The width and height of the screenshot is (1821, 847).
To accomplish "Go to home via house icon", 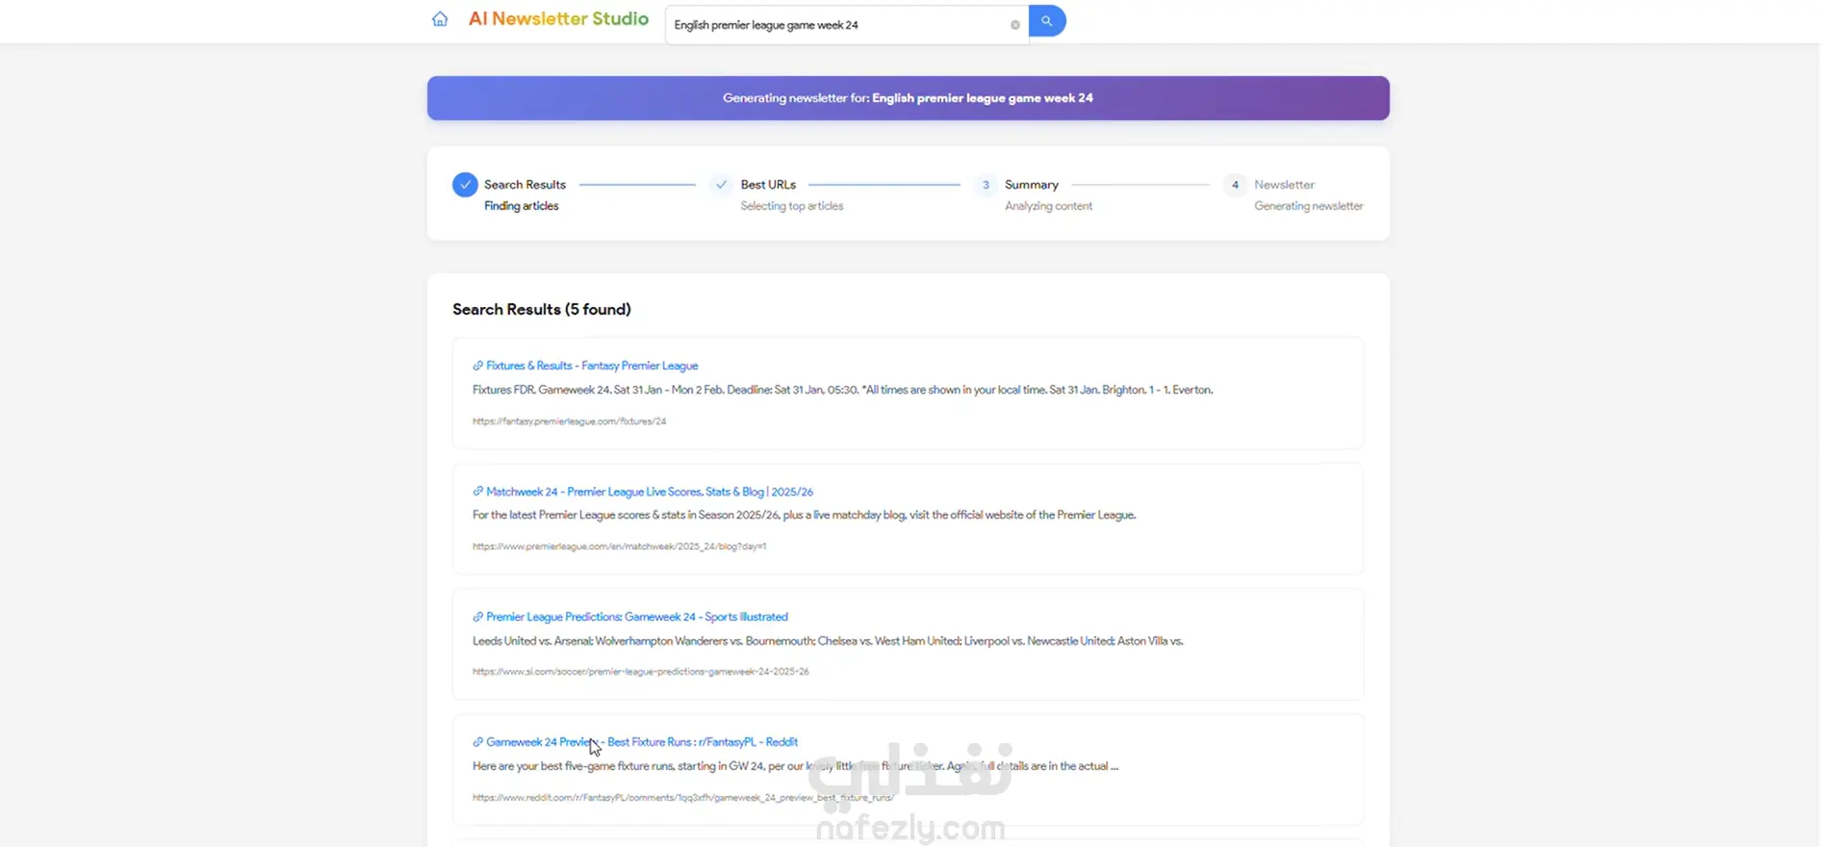I will pyautogui.click(x=440, y=19).
